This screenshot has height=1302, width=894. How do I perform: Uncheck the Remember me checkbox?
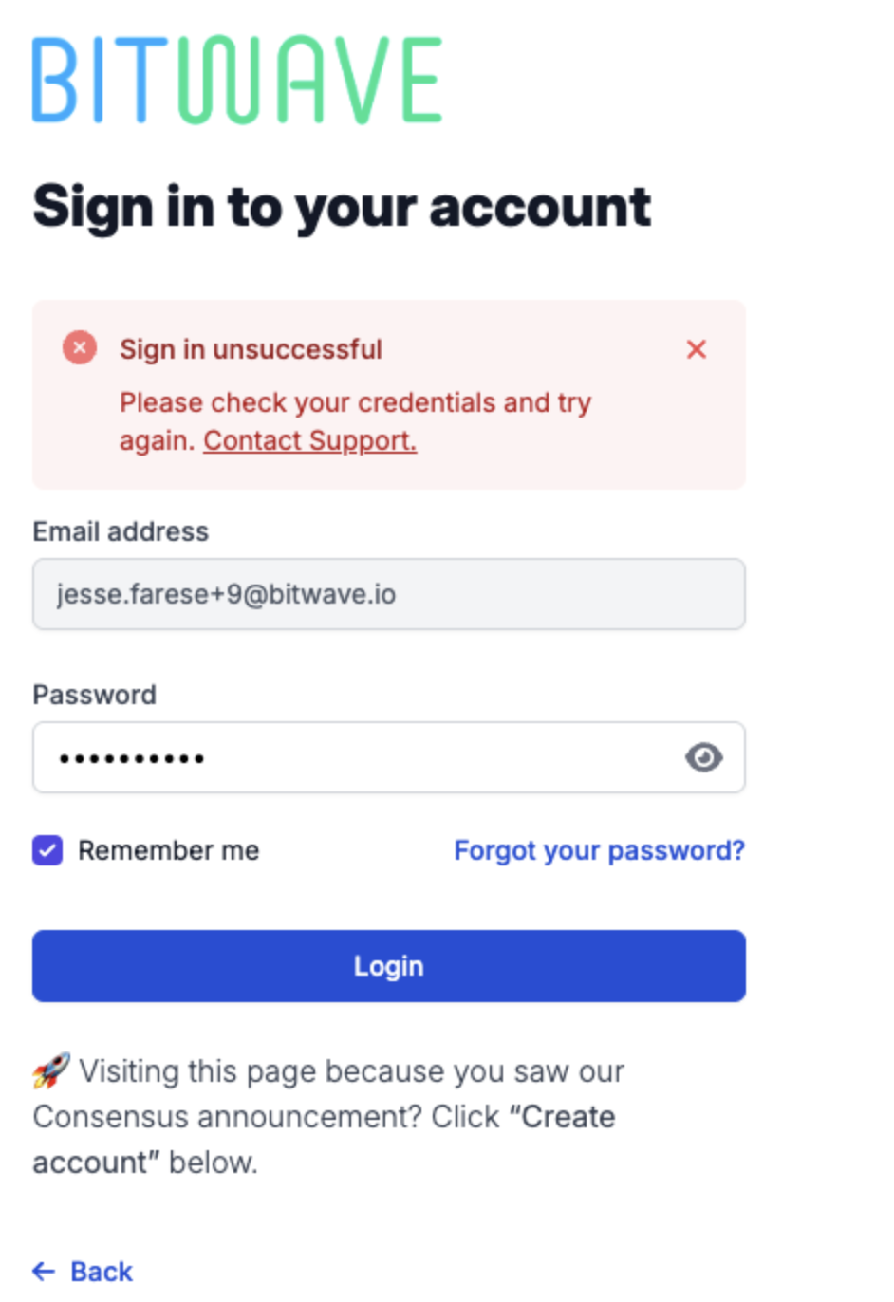click(47, 850)
